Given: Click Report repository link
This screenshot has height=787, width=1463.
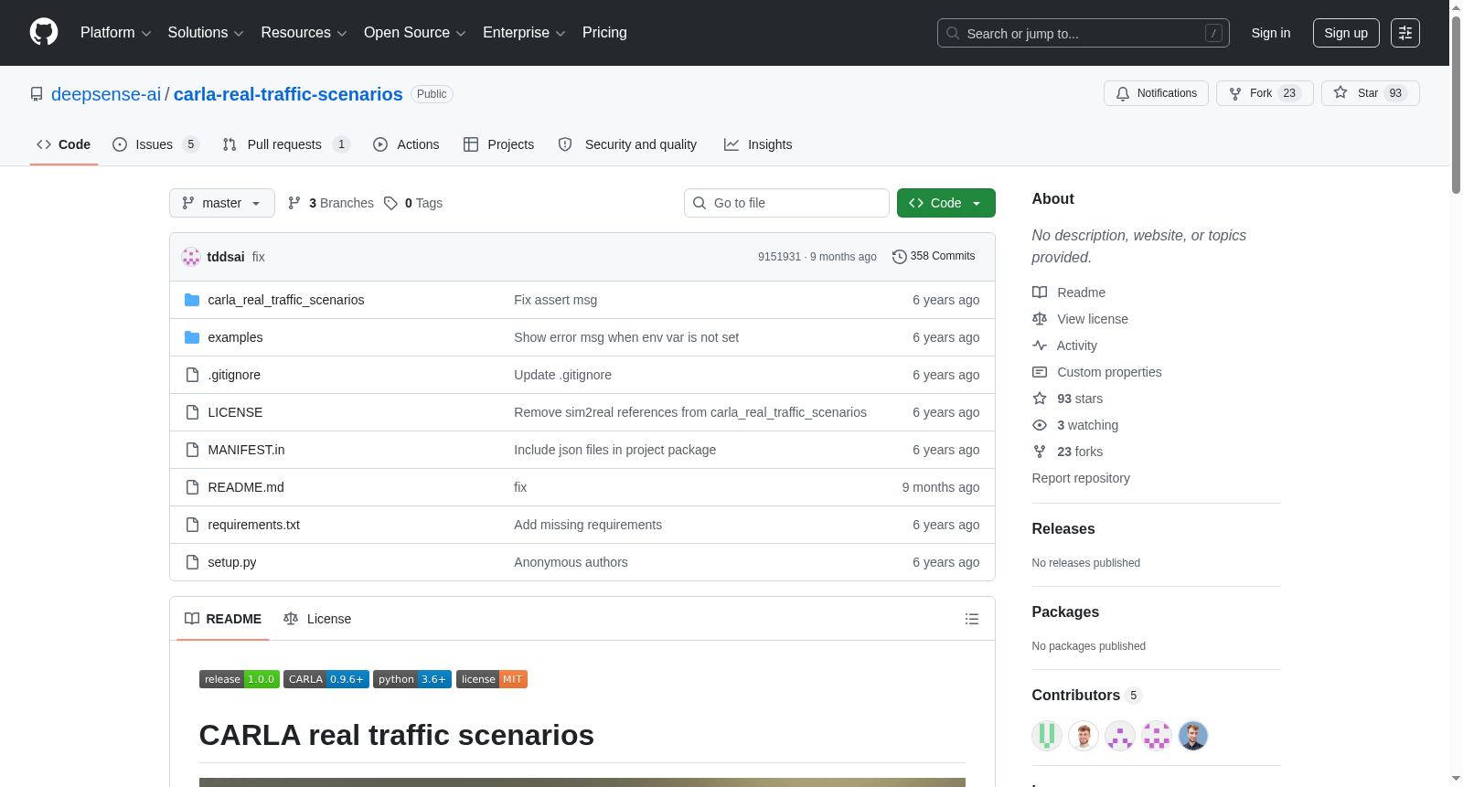Looking at the screenshot, I should point(1081,478).
